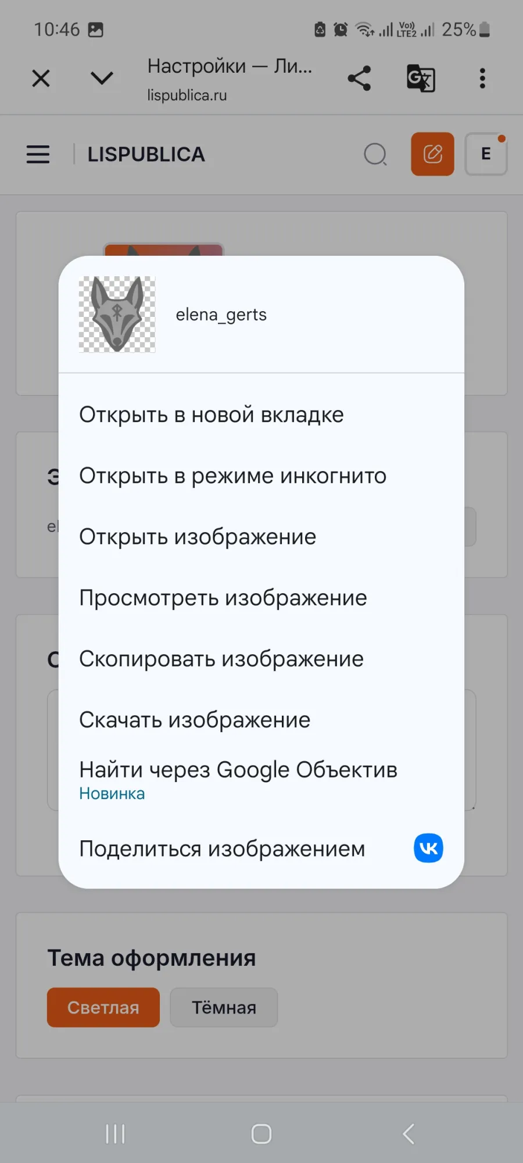This screenshot has width=523, height=1163.
Task: Tap the VK share icon
Action: (428, 848)
